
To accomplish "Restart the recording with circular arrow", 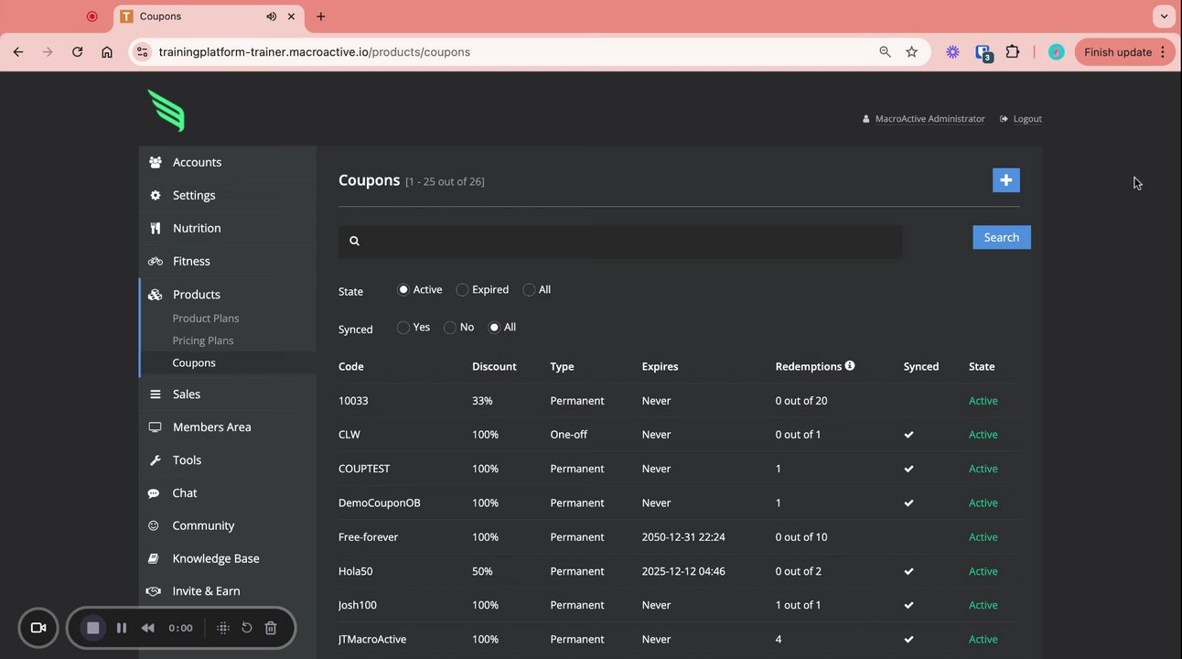I will [247, 628].
